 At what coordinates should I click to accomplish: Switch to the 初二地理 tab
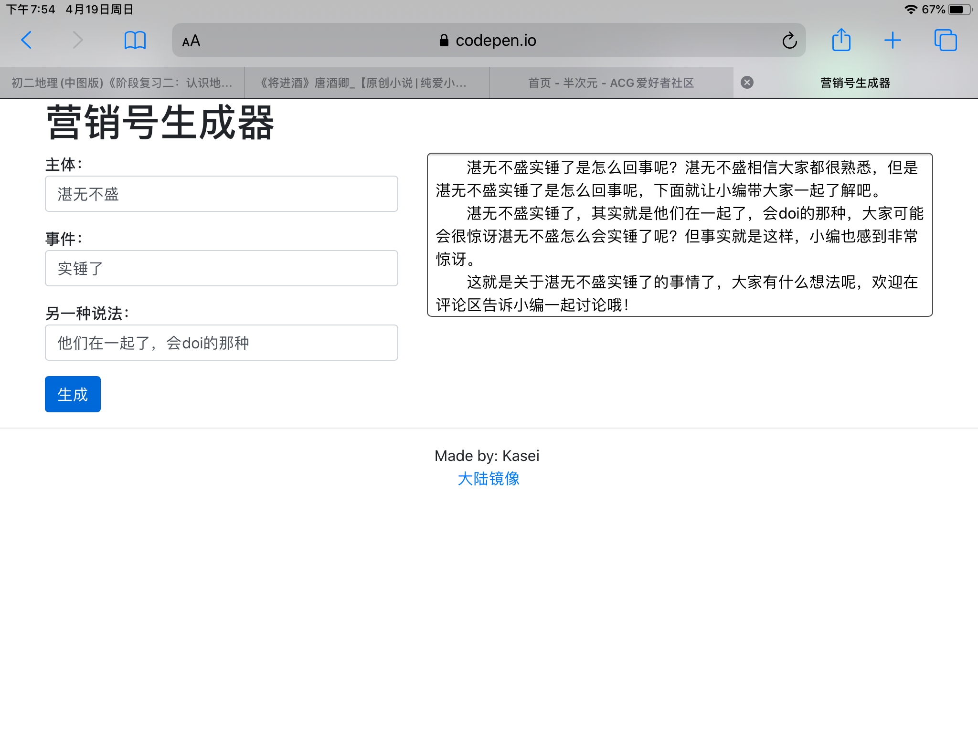(x=122, y=83)
